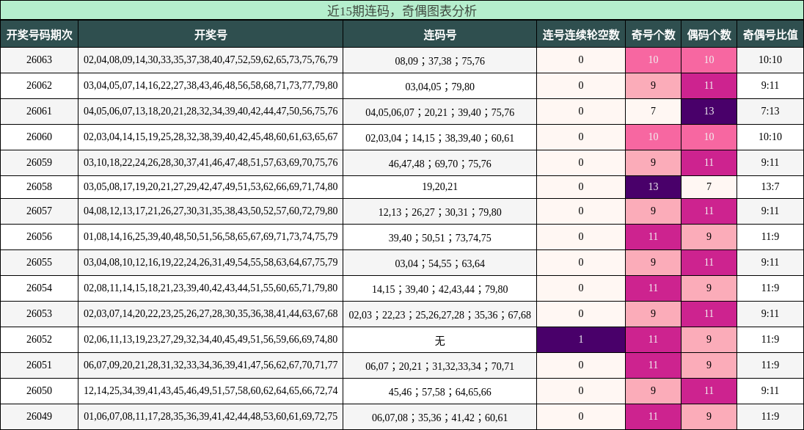
Task: Click the 无 cell in row 26052
Action: pyautogui.click(x=440, y=339)
